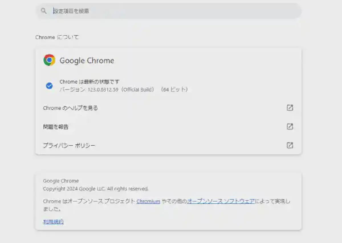Click version 123.0.6312.59 text
342x243 pixels.
point(103,90)
